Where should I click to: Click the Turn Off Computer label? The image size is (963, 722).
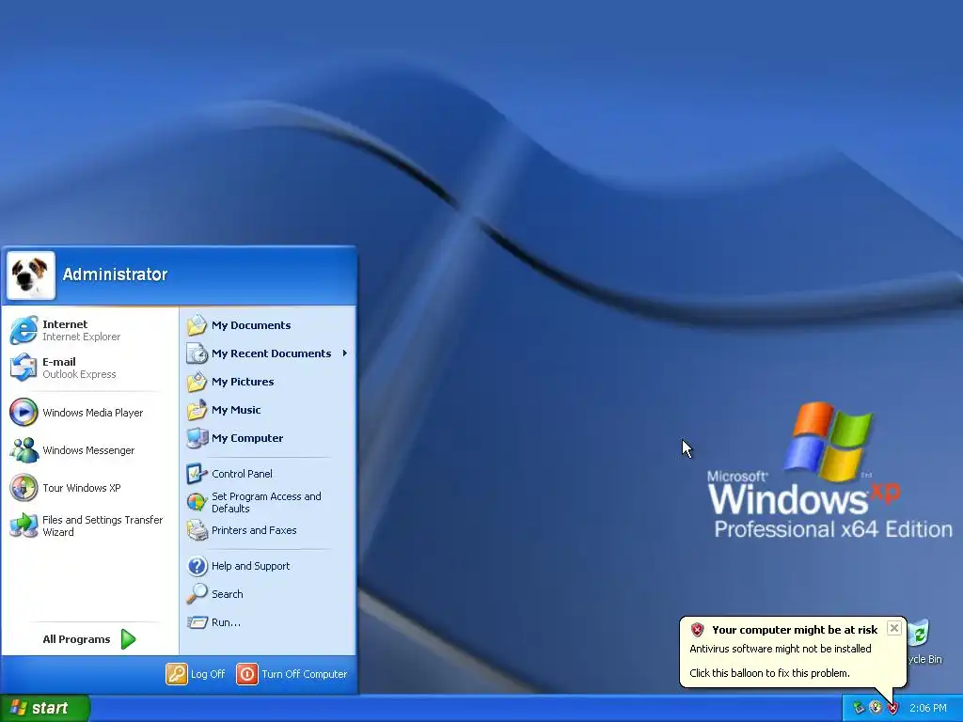305,674
